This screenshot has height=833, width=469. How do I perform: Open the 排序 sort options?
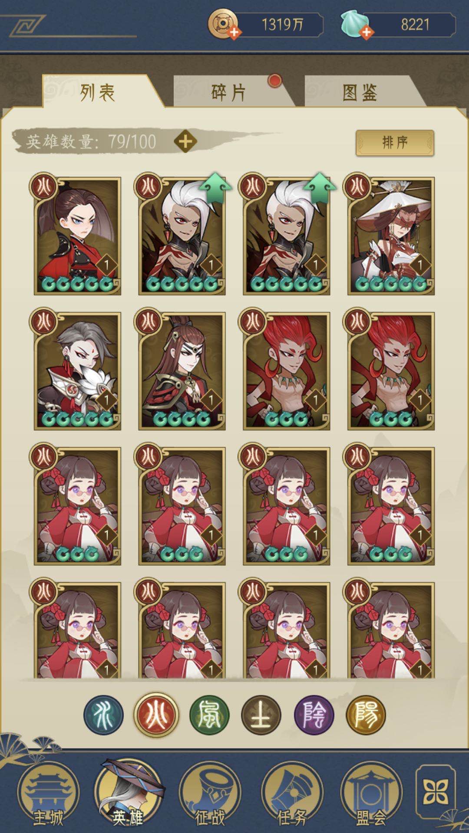(395, 143)
